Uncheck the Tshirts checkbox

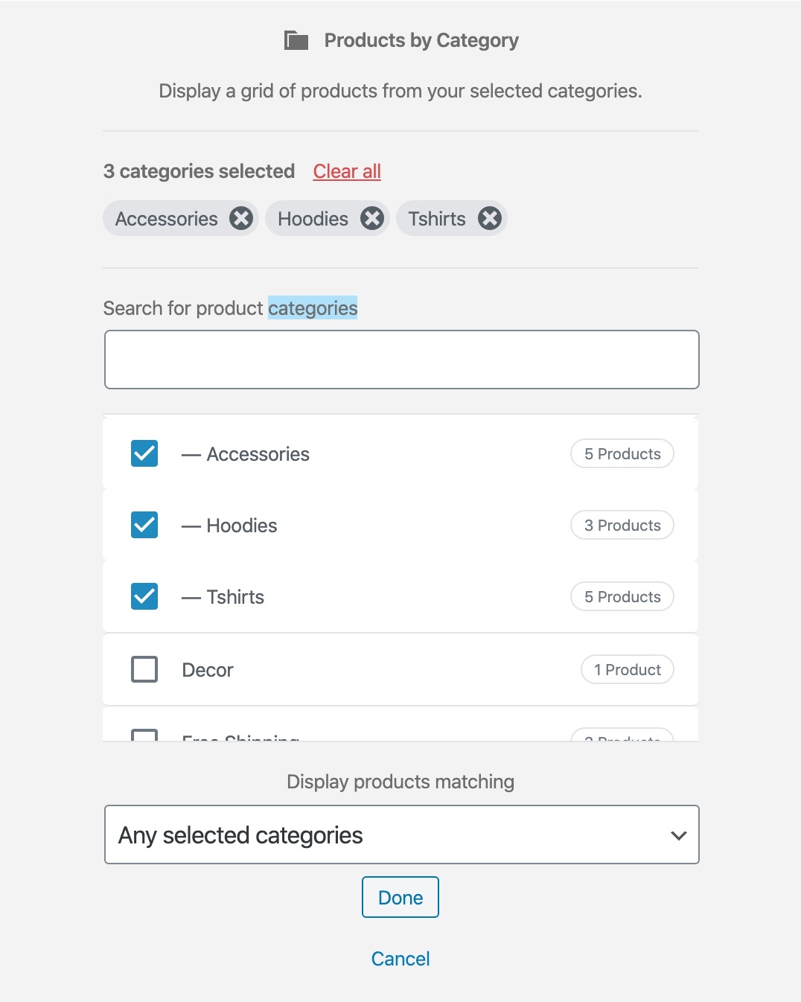click(x=144, y=596)
